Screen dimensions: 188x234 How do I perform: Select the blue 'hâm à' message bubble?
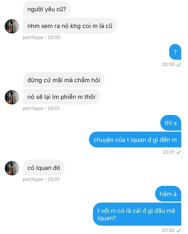(168, 194)
